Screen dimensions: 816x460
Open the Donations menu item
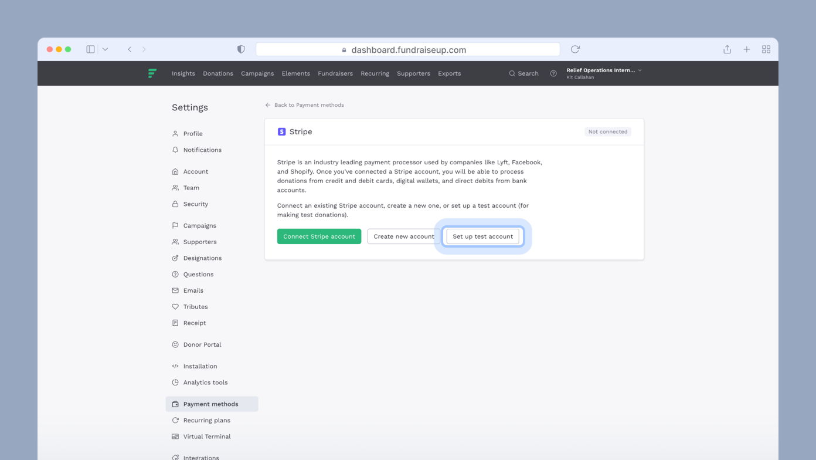[218, 73]
